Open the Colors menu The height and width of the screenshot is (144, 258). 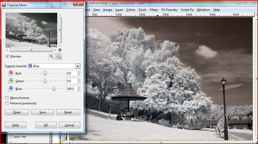131,10
